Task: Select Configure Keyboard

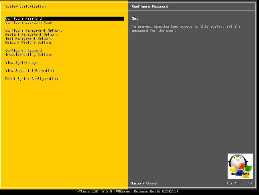Action: pyautogui.click(x=23, y=51)
